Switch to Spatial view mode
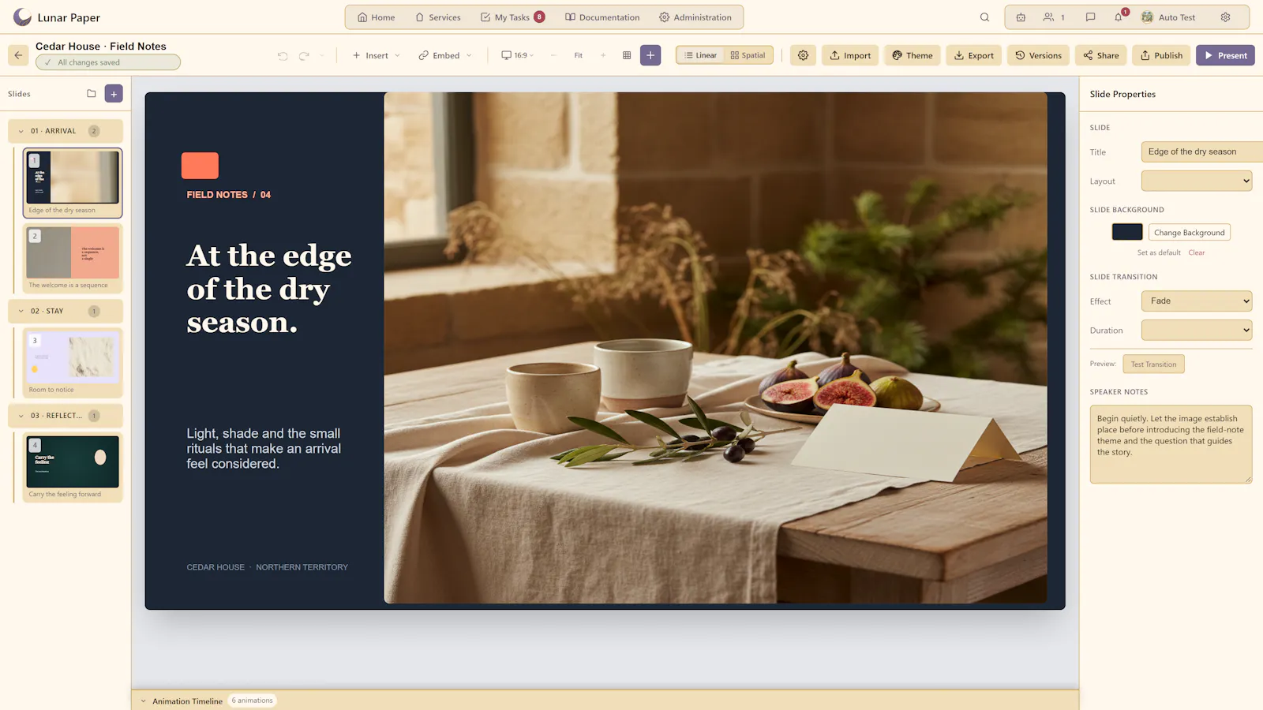Image resolution: width=1263 pixels, height=710 pixels. pyautogui.click(x=748, y=55)
